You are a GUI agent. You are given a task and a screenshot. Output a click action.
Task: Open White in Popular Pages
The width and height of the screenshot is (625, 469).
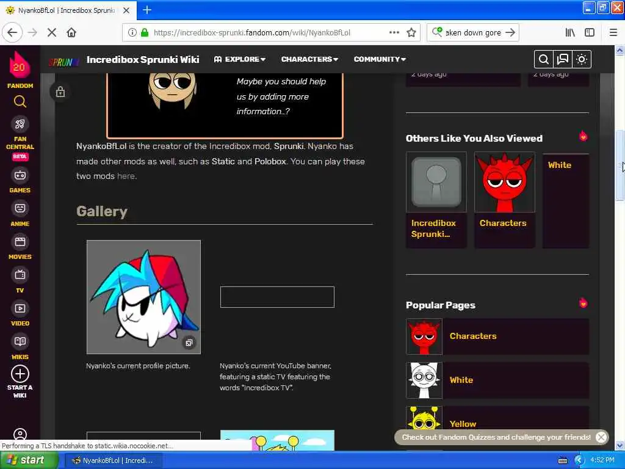497,380
